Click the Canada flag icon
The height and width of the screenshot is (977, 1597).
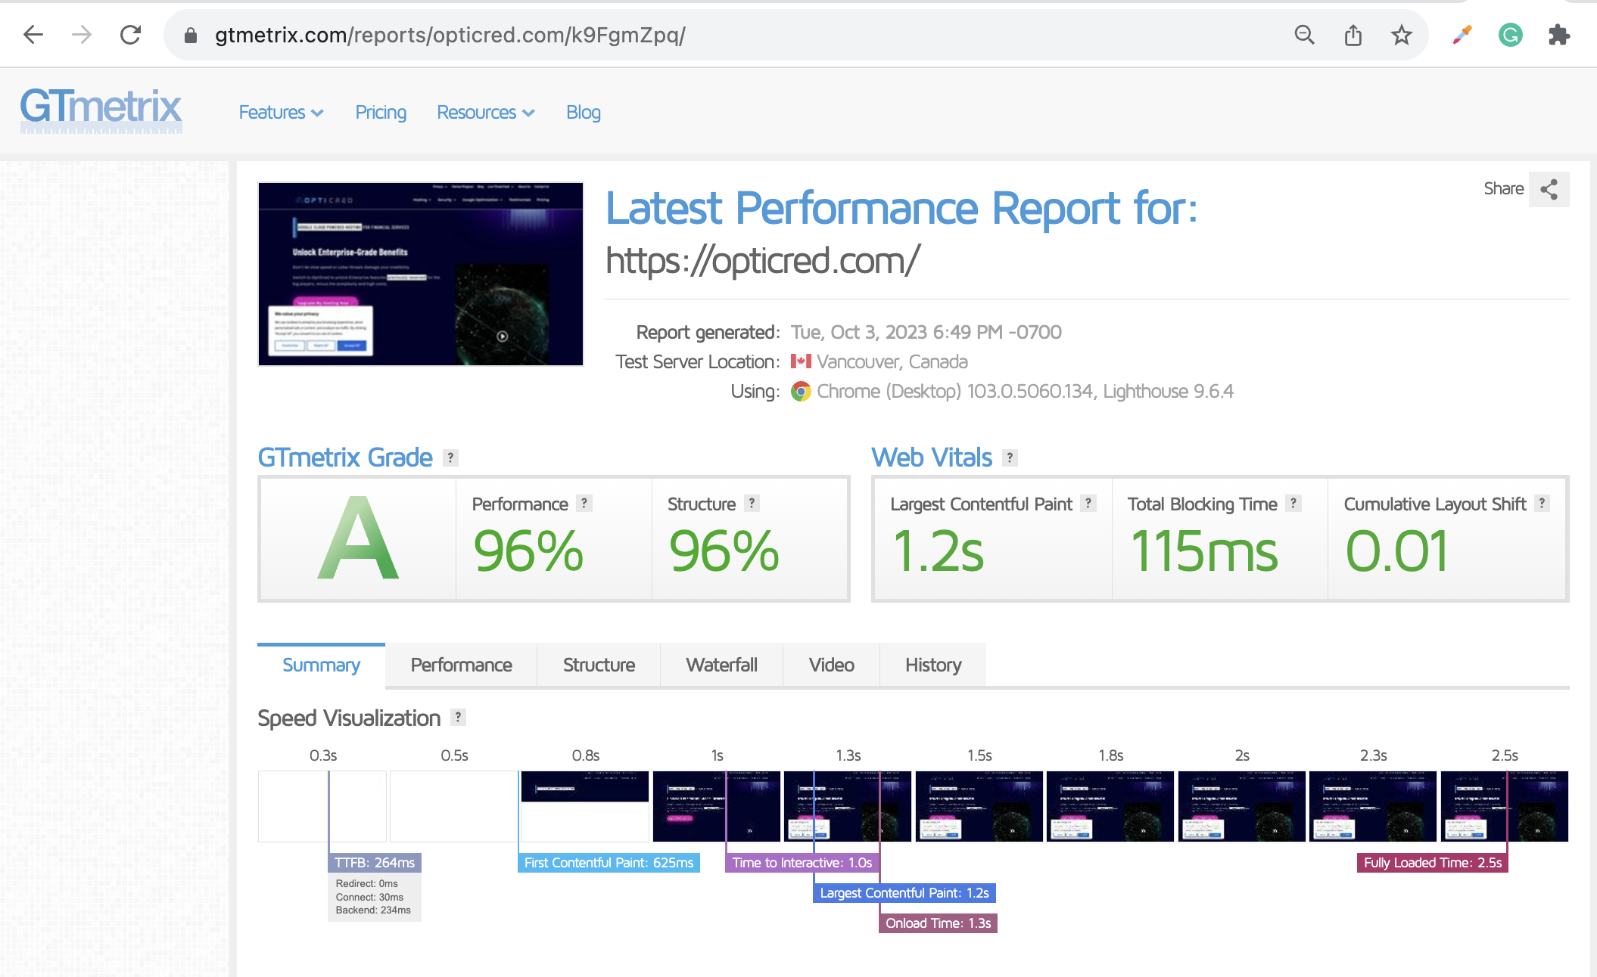pos(801,361)
